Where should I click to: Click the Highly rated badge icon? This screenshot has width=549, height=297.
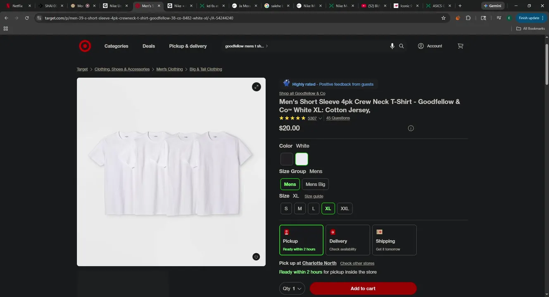pos(286,83)
